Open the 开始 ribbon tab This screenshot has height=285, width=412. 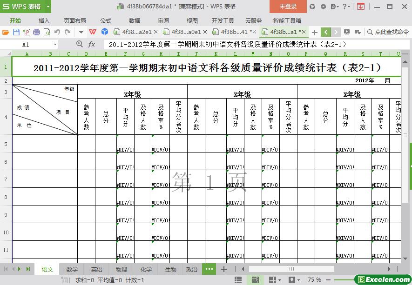pos(15,20)
